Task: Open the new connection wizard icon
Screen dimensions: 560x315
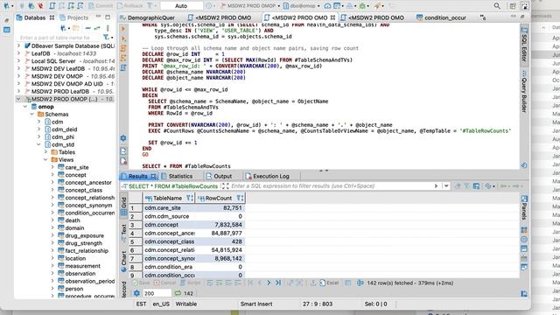Action: point(7,6)
